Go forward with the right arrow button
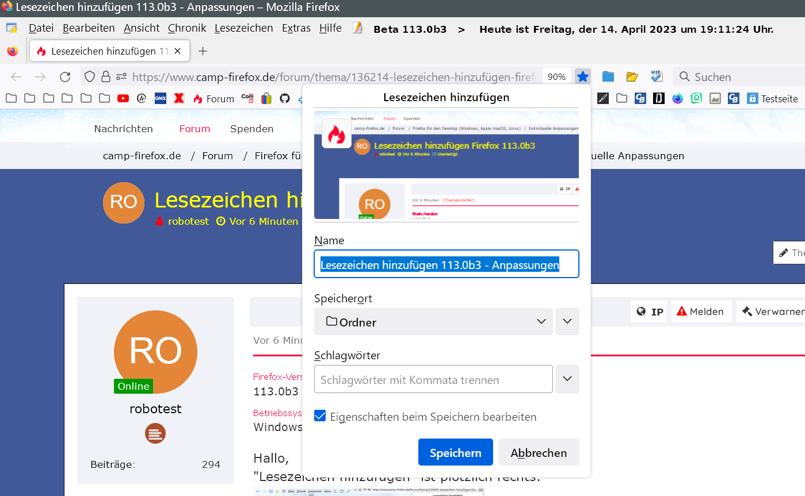805x496 pixels. [x=40, y=77]
